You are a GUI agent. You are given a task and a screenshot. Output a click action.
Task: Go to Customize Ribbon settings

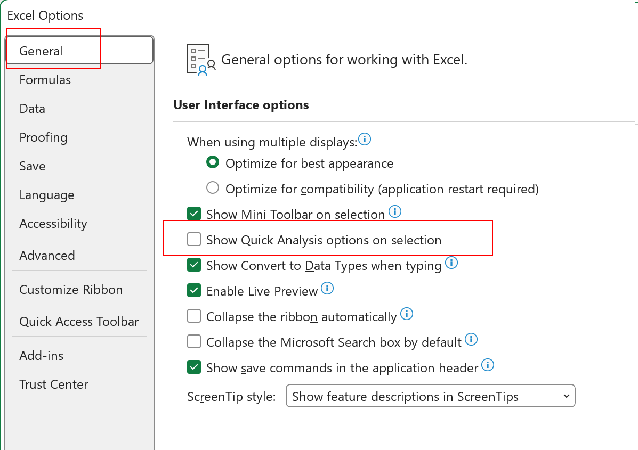pos(71,290)
